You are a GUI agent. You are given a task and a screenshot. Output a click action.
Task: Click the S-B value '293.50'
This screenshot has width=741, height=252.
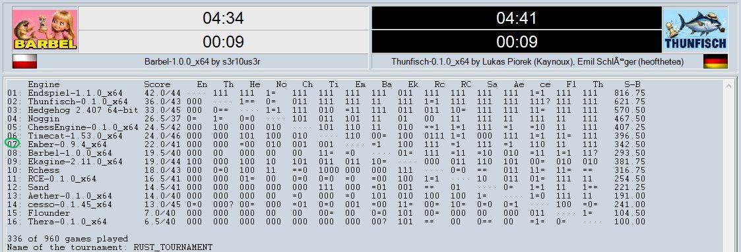click(629, 152)
